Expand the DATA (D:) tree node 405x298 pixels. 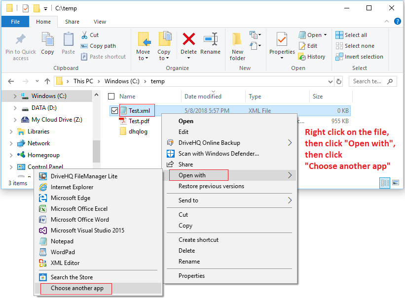click(x=15, y=108)
